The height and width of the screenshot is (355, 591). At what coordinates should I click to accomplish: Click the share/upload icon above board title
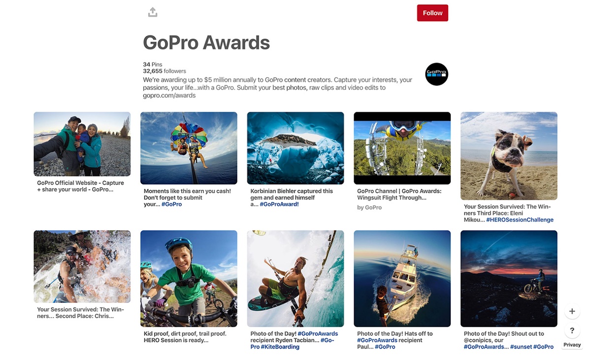(x=153, y=12)
